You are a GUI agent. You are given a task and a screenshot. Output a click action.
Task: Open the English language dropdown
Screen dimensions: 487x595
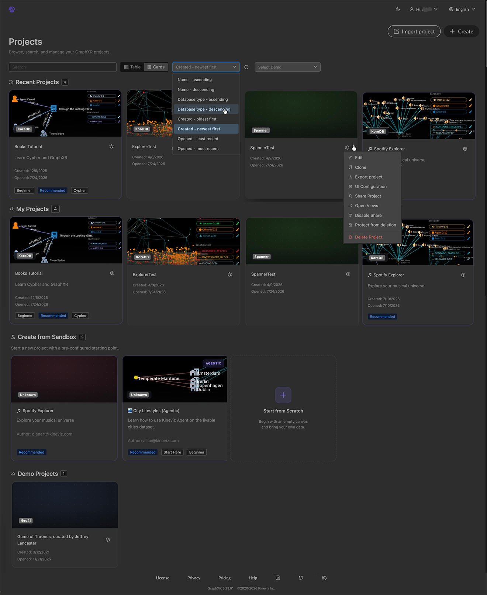click(x=462, y=9)
